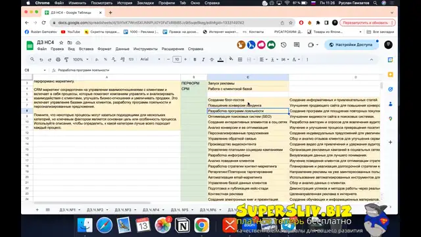The width and height of the screenshot is (421, 237).
Task: Star the ДЗ НС4 document
Action: point(61,42)
